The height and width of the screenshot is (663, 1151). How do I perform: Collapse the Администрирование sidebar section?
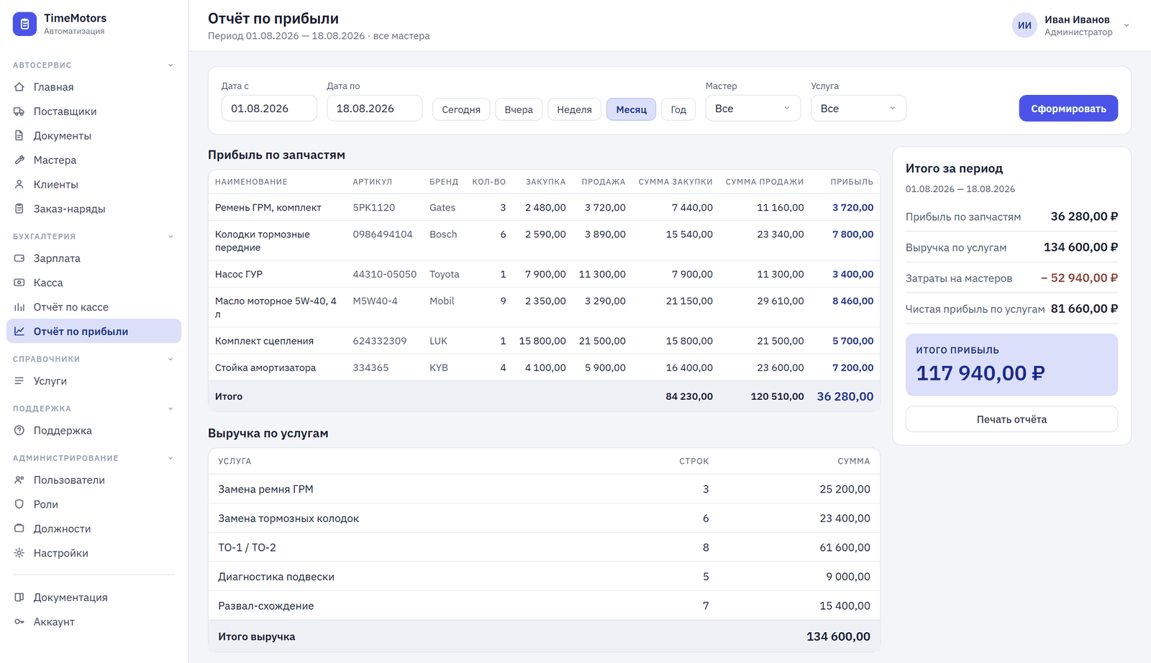point(170,458)
